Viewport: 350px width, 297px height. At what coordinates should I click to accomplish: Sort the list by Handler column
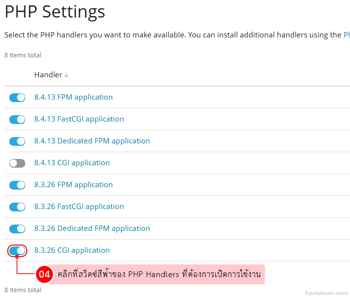pos(48,75)
